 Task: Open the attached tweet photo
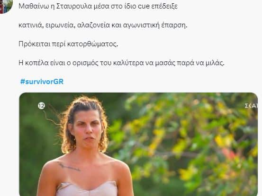tap(138, 144)
